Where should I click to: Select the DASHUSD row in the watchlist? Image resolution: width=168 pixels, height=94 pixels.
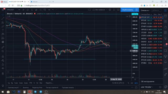pyautogui.click(x=151, y=42)
